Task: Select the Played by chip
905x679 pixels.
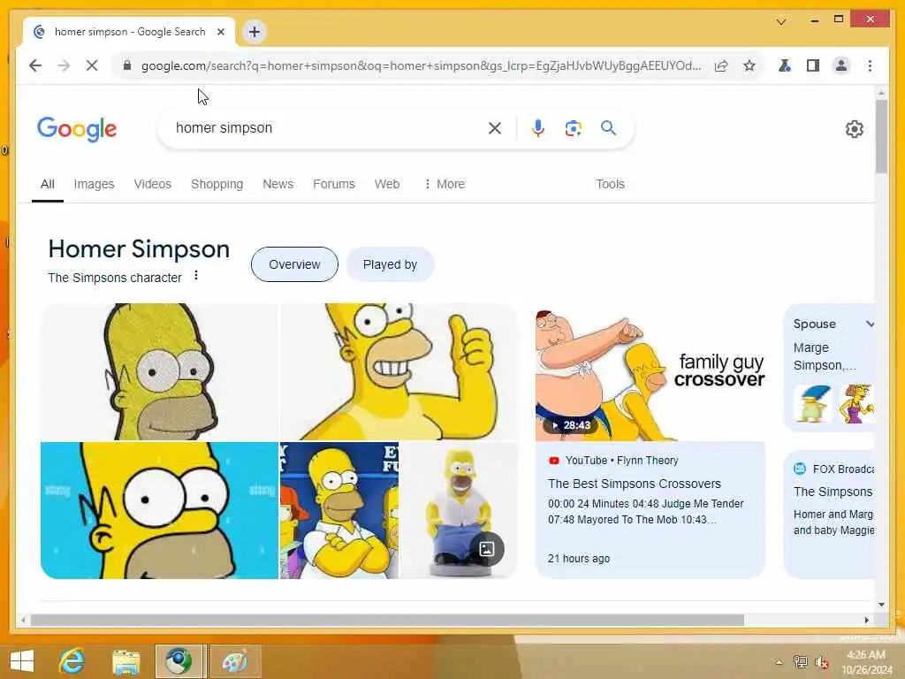Action: coord(390,264)
